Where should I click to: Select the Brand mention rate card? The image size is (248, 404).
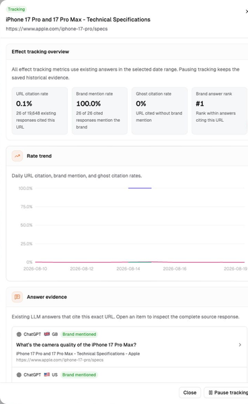click(x=99, y=111)
